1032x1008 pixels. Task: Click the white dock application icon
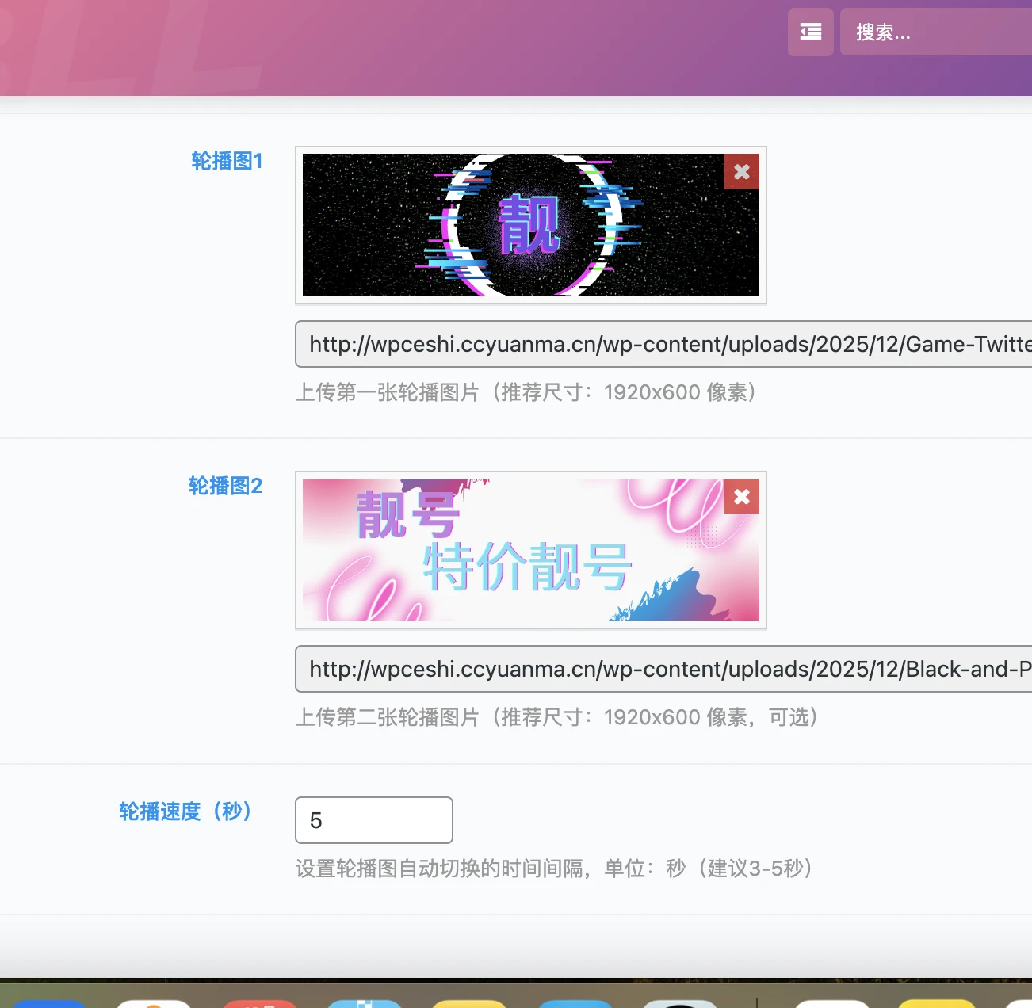(x=831, y=1002)
